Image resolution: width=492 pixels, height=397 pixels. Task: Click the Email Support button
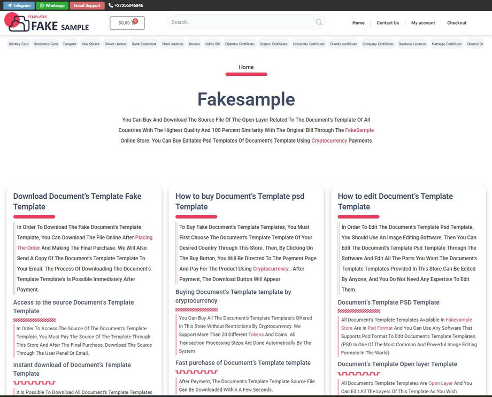[x=87, y=5]
